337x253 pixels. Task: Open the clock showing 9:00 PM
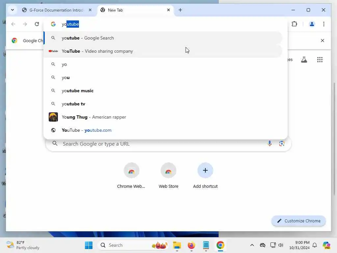point(299,245)
